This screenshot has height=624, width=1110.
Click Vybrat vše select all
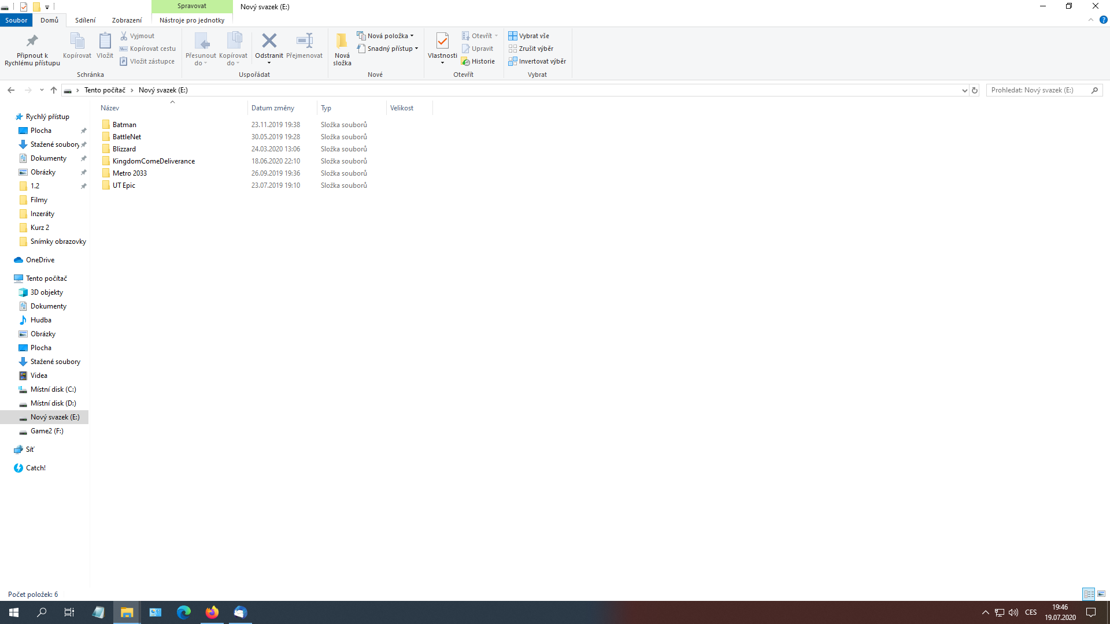point(528,36)
